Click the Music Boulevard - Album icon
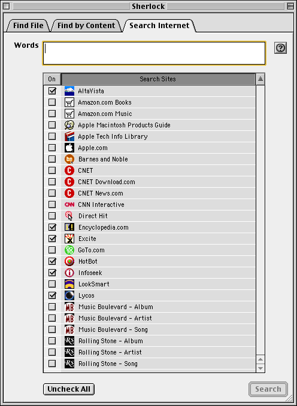 click(69, 307)
